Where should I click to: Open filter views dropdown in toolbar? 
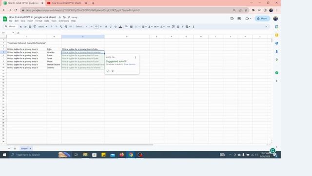(188, 26)
